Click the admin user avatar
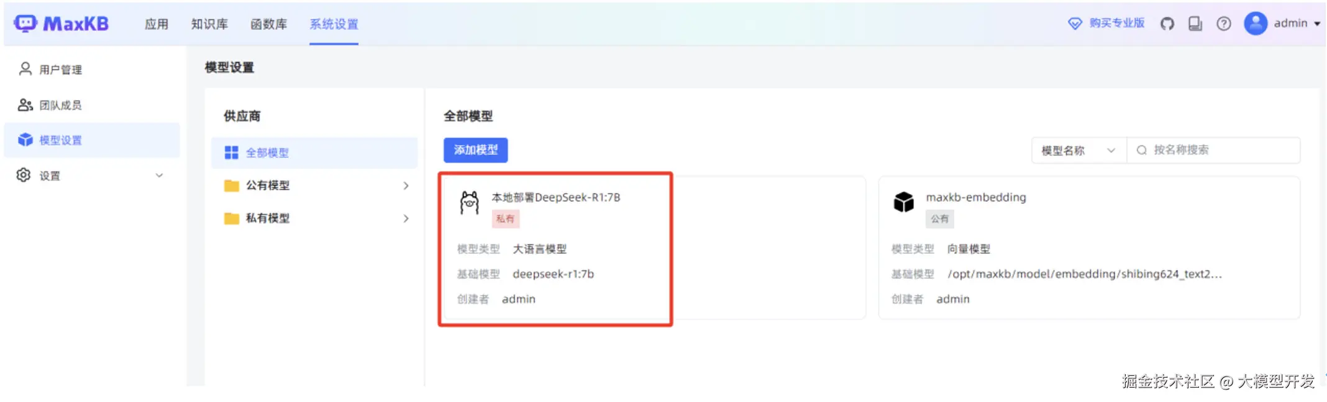 pos(1256,24)
